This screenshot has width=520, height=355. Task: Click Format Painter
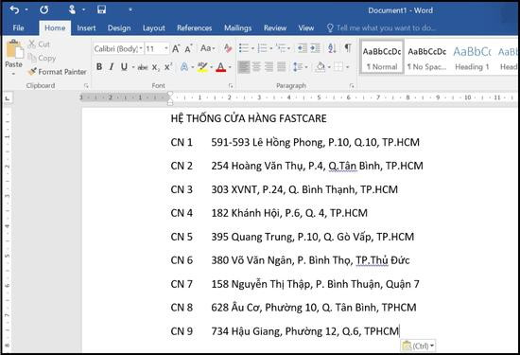[x=57, y=72]
